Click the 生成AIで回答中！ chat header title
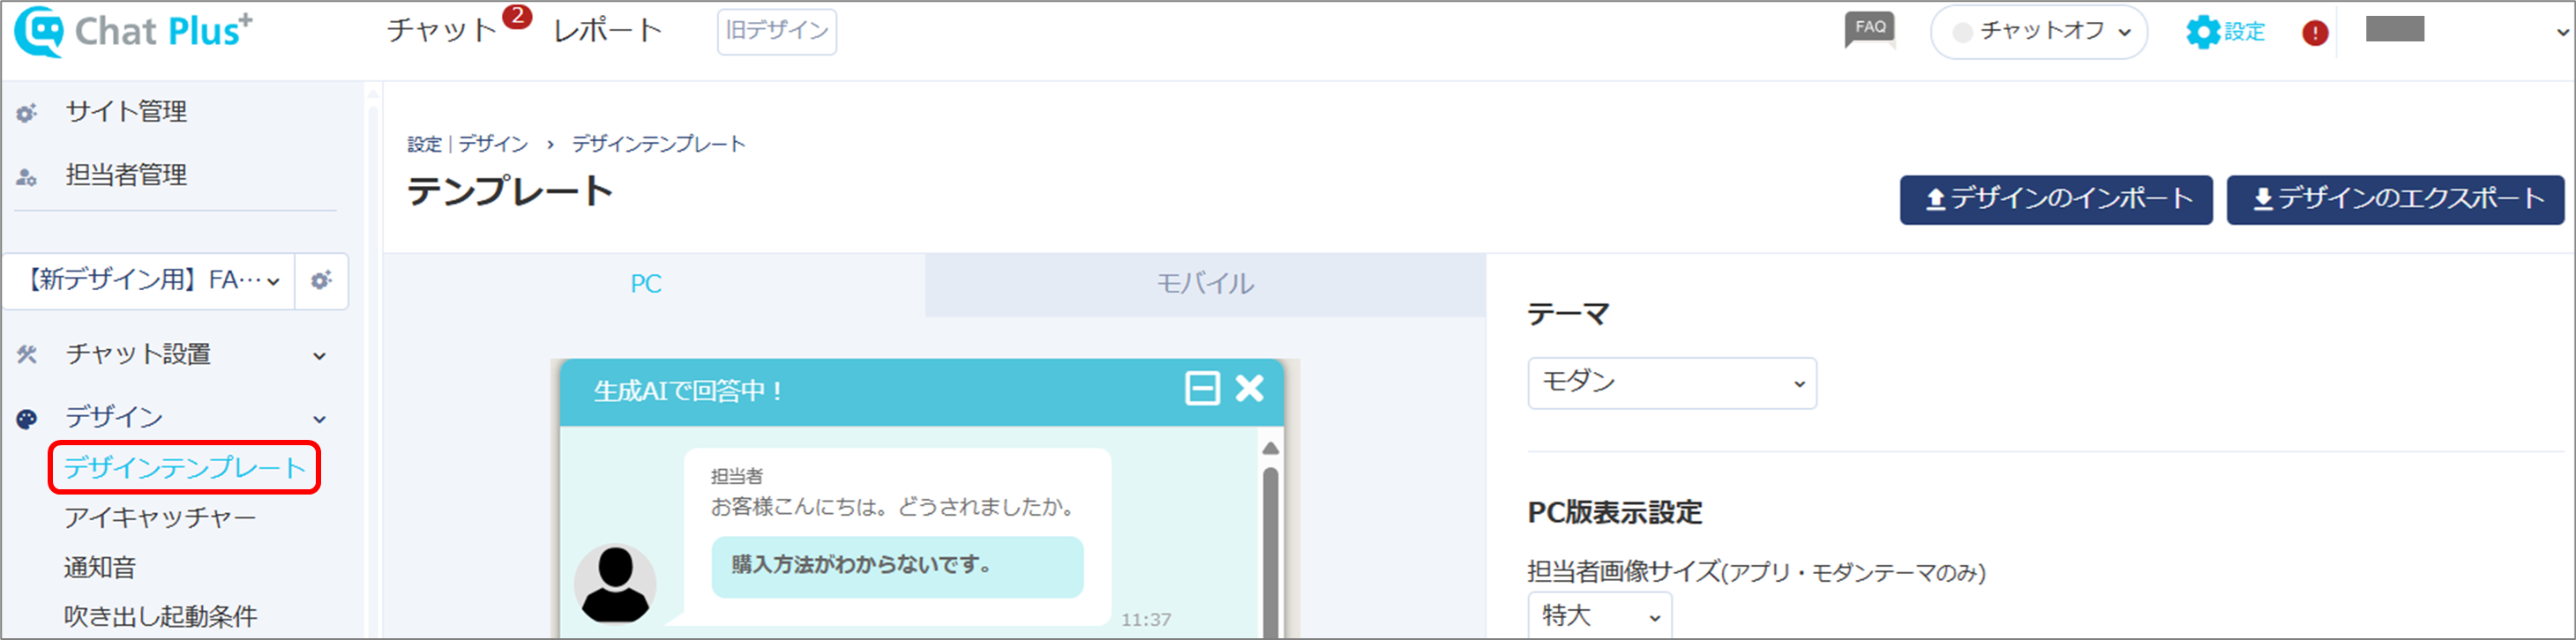The width and height of the screenshot is (2576, 640). (x=688, y=391)
